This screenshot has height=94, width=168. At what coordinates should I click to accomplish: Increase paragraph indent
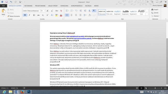[x=85, y=11]
